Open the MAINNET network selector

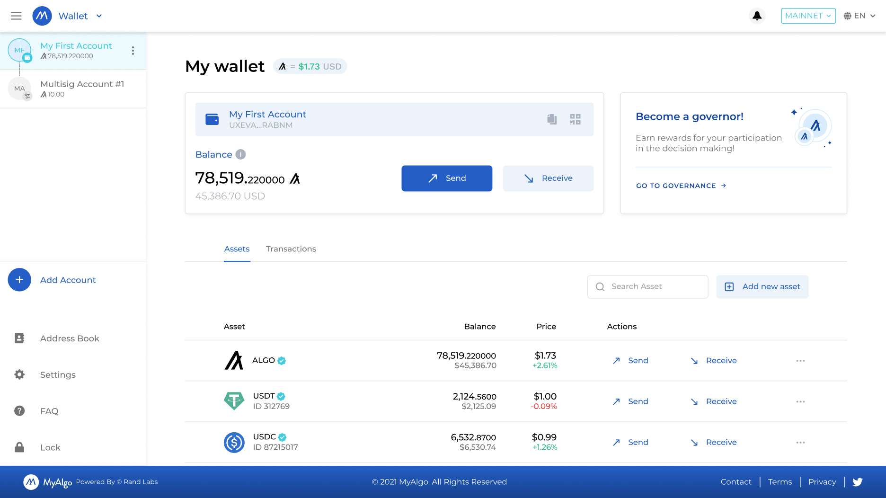[808, 16]
